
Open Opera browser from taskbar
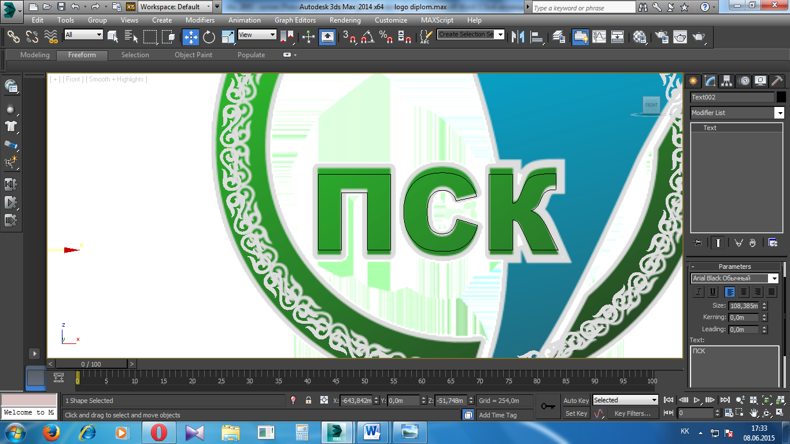pyautogui.click(x=158, y=432)
